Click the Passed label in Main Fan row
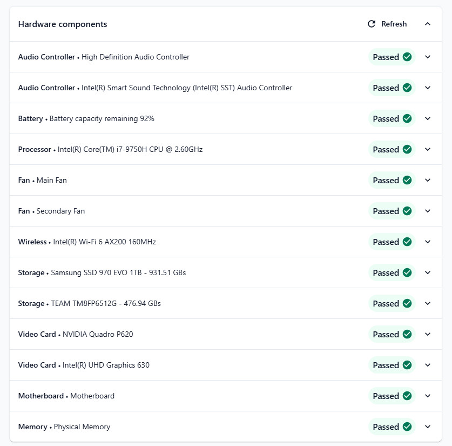 point(386,181)
